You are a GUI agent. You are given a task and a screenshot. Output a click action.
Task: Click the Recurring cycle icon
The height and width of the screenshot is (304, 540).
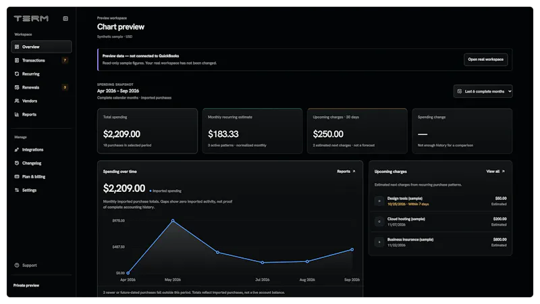[x=17, y=74]
